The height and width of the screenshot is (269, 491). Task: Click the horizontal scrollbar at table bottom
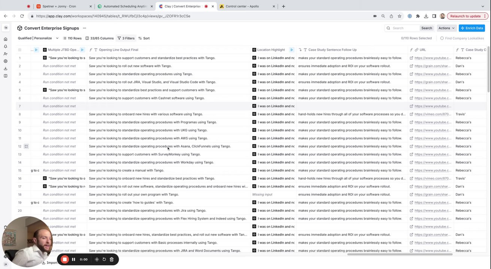pyautogui.click(x=400, y=254)
